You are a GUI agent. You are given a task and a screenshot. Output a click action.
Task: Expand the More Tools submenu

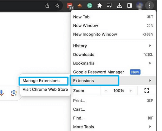coord(113,127)
